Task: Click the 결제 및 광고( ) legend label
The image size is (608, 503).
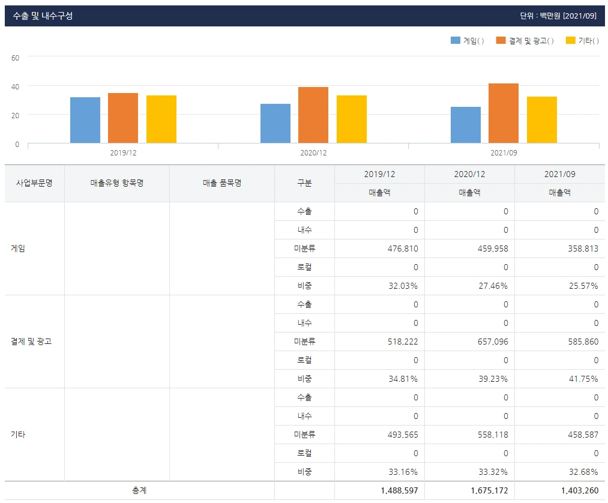Action: pos(531,41)
